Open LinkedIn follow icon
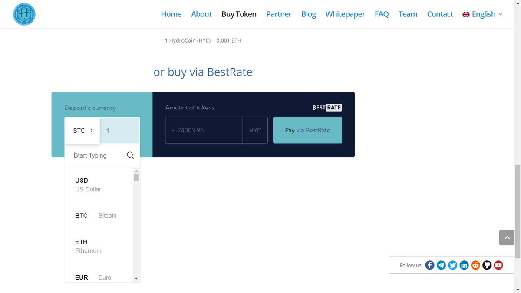 [x=464, y=265]
